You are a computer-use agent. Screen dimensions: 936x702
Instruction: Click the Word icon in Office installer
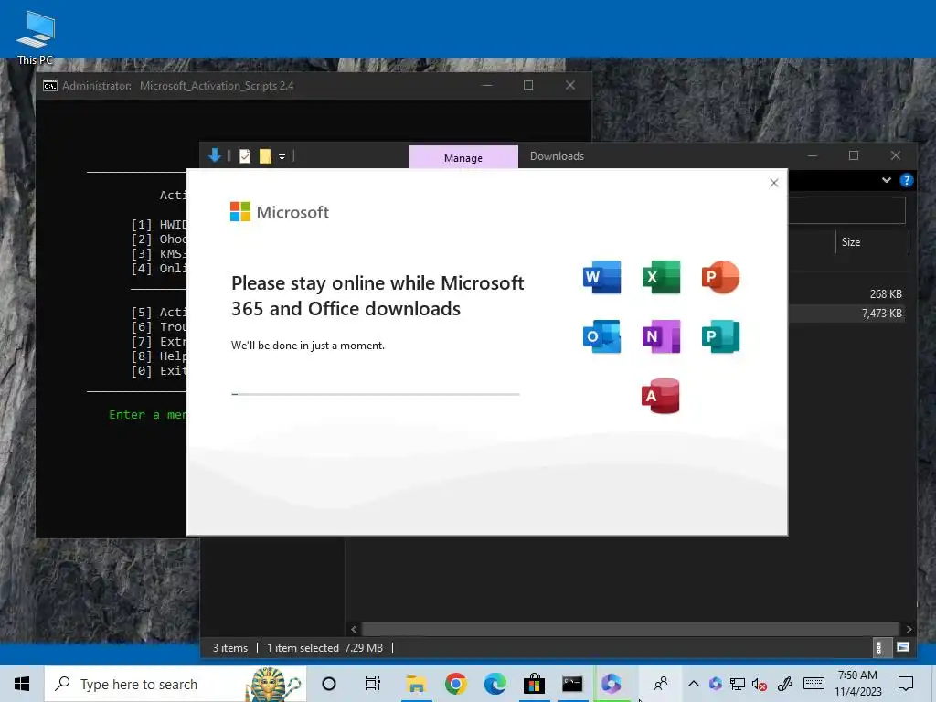(601, 277)
